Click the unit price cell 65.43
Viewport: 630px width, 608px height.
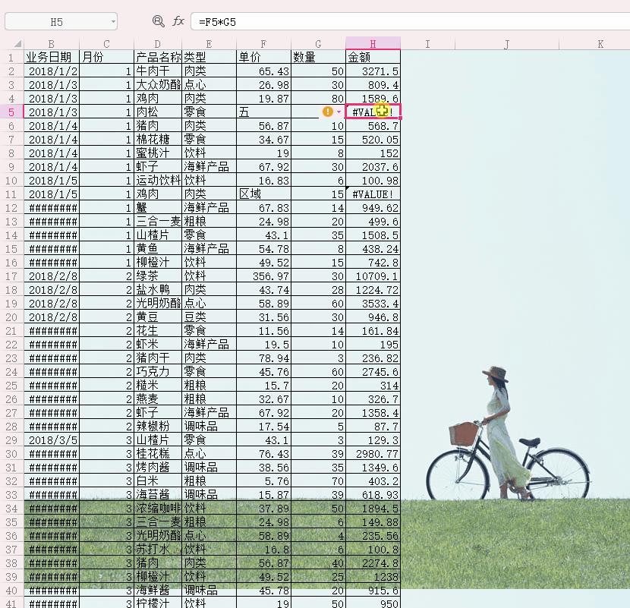coord(263,71)
